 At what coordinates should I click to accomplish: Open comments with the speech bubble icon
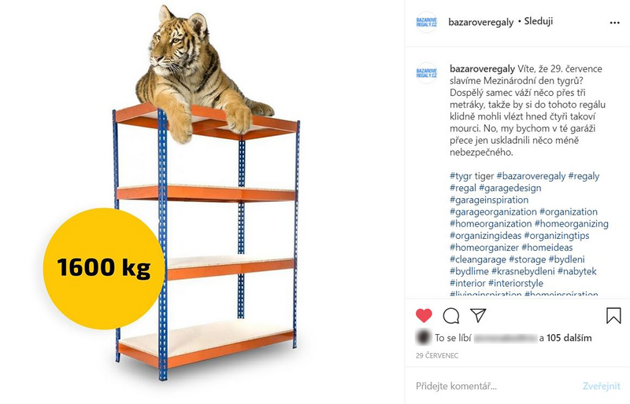coord(450,316)
